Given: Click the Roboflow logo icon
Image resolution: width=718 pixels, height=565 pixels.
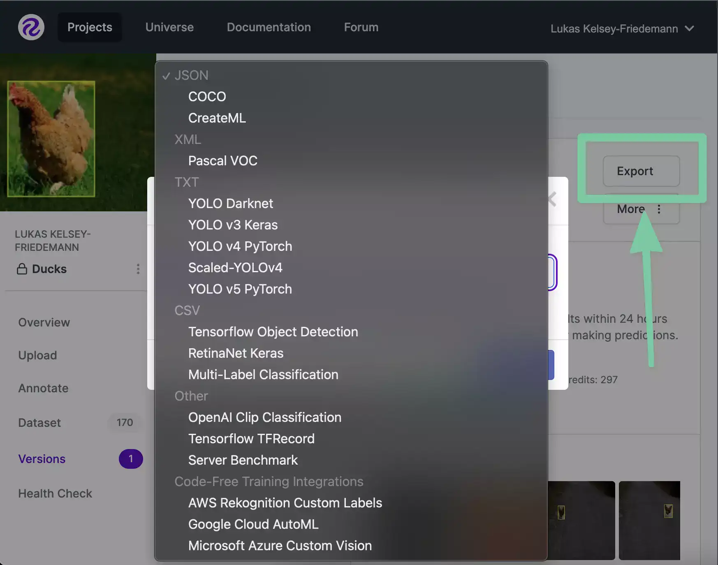Looking at the screenshot, I should click(31, 27).
